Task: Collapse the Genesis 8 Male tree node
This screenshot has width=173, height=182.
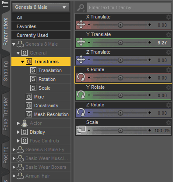Action: pos(14,44)
